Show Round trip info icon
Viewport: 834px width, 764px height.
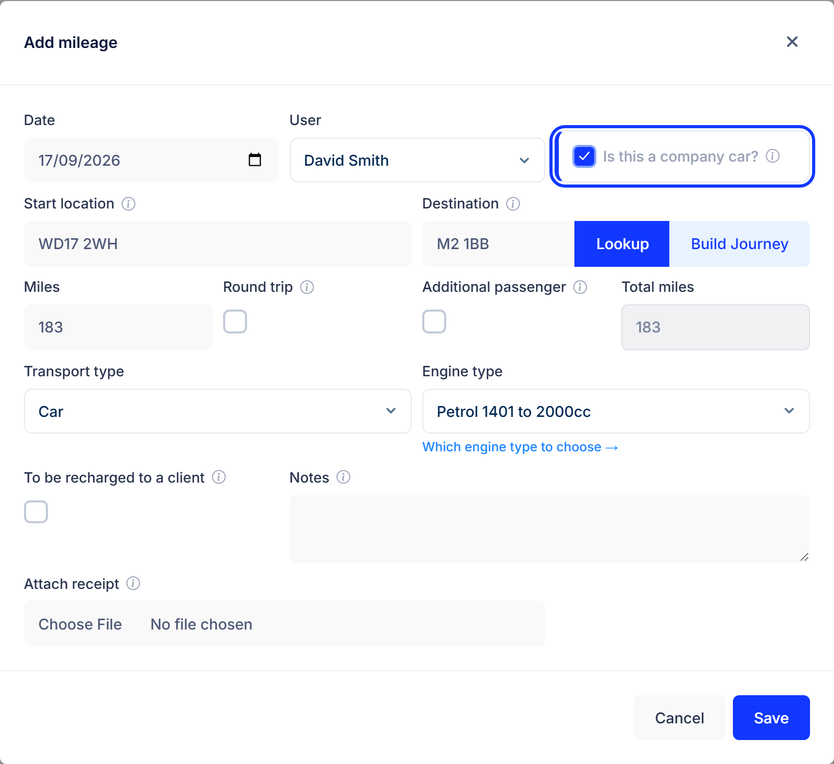click(307, 287)
